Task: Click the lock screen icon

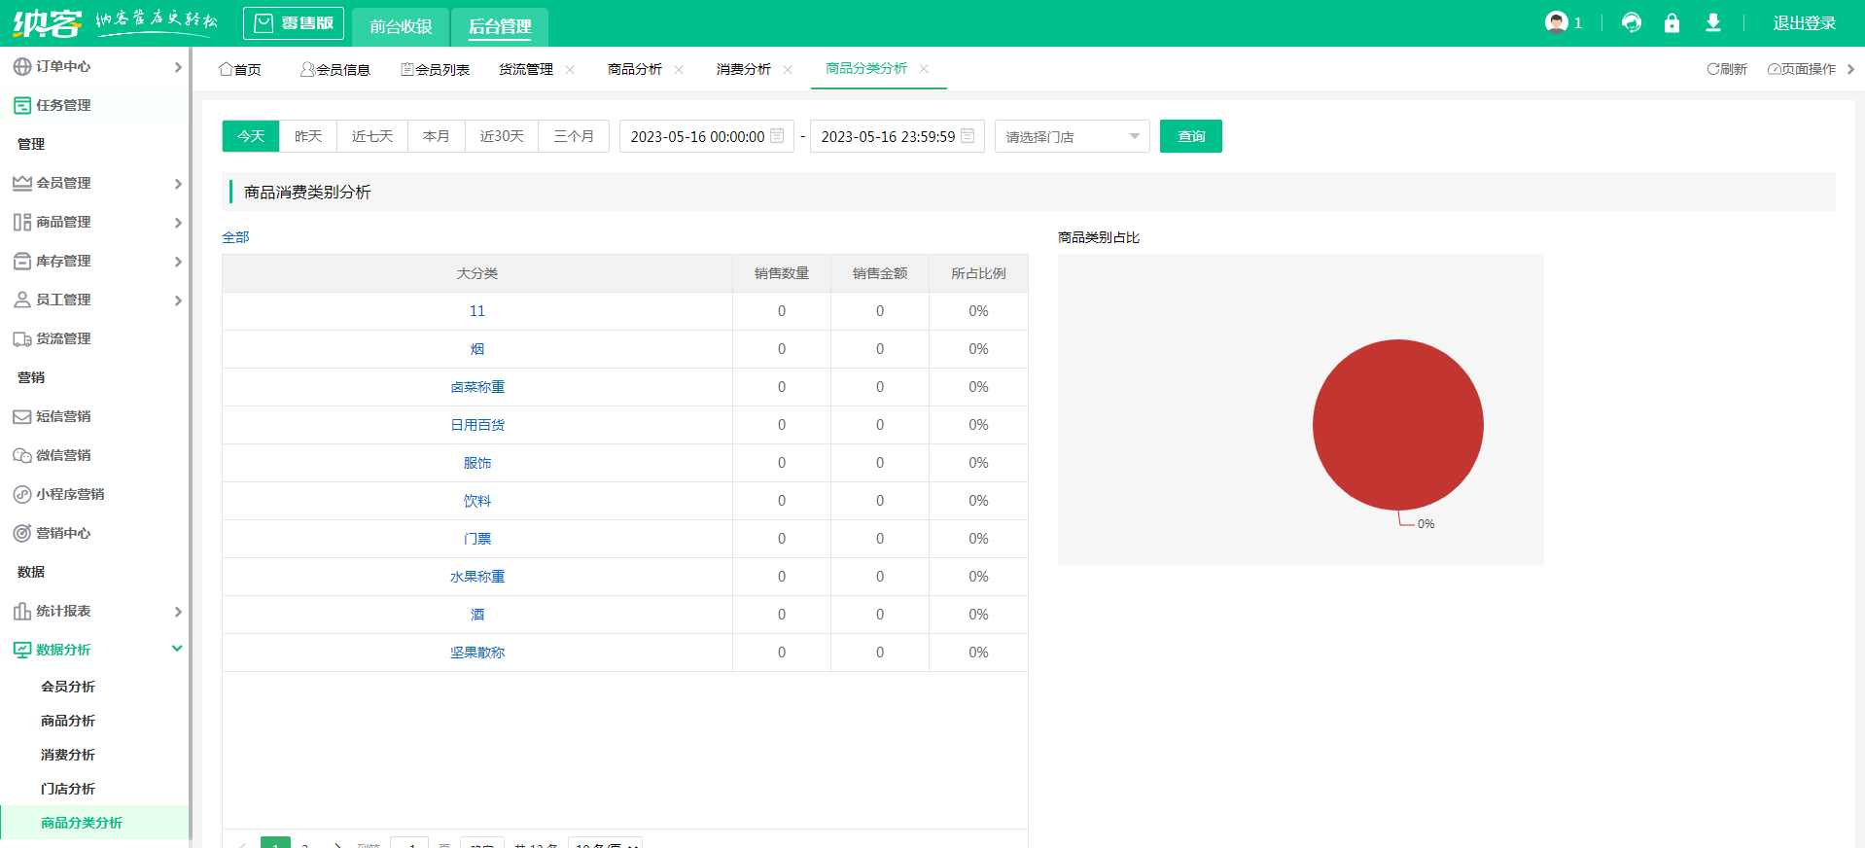Action: point(1671,22)
